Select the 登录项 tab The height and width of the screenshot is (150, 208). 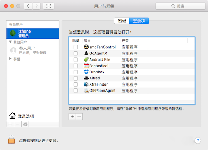coord(139,21)
